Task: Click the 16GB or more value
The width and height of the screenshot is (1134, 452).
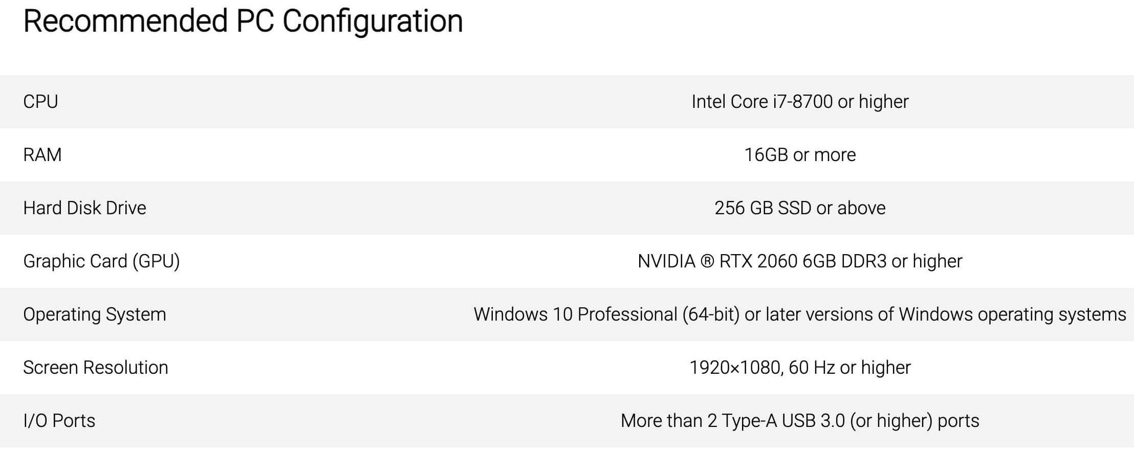Action: click(800, 155)
